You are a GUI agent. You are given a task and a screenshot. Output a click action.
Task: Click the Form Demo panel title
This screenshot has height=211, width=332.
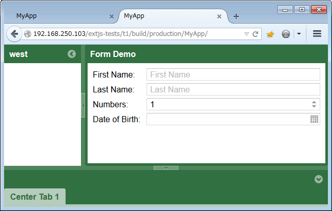[x=113, y=54]
